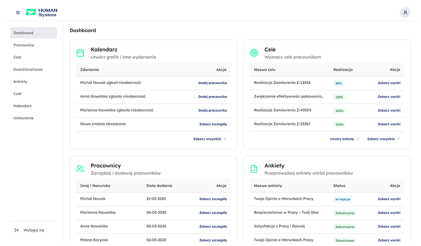Click the W trakcie status badge

(343, 199)
